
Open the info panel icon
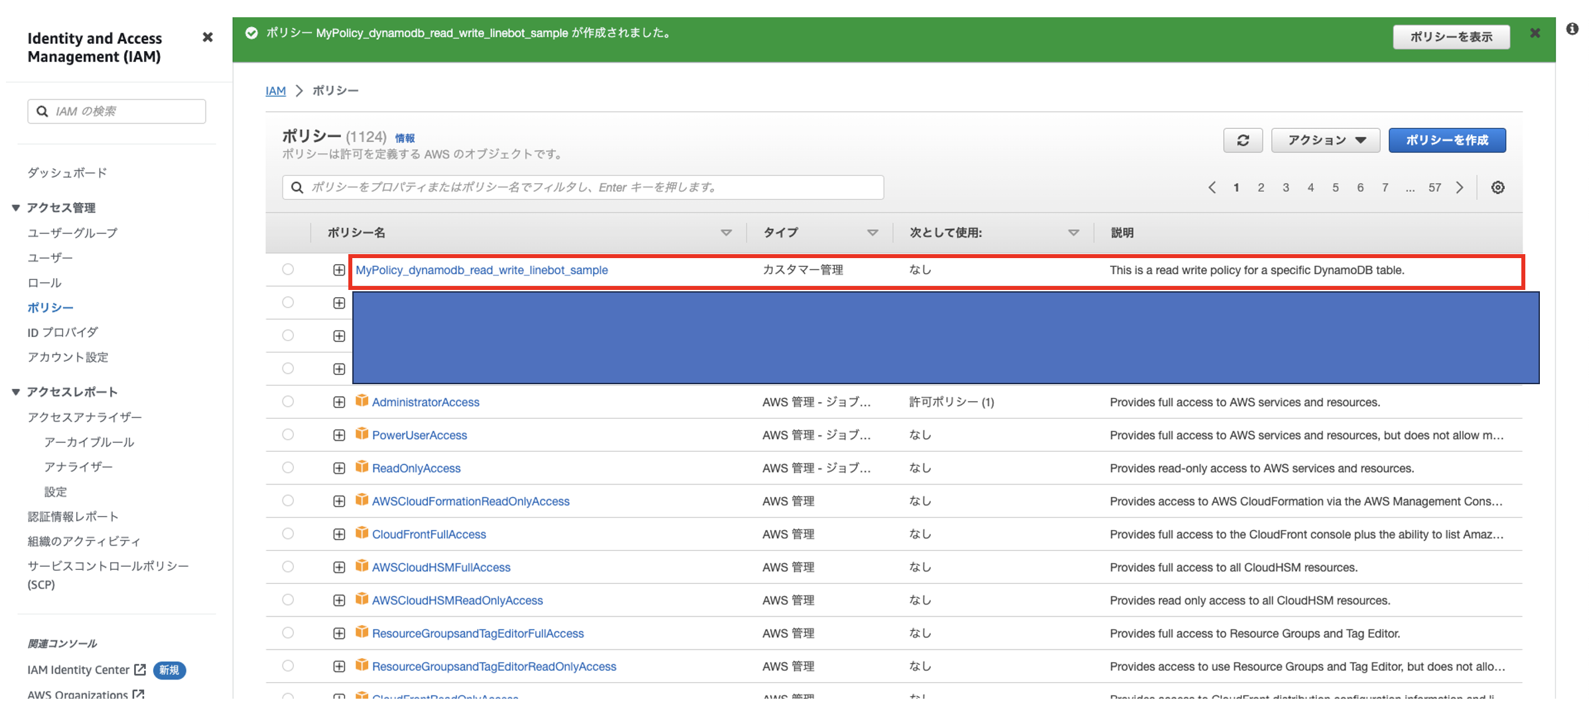point(1572,29)
